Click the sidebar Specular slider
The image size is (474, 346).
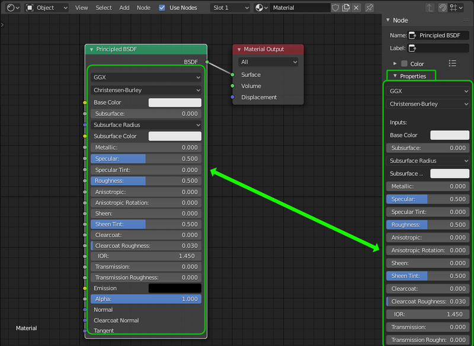tap(428, 199)
